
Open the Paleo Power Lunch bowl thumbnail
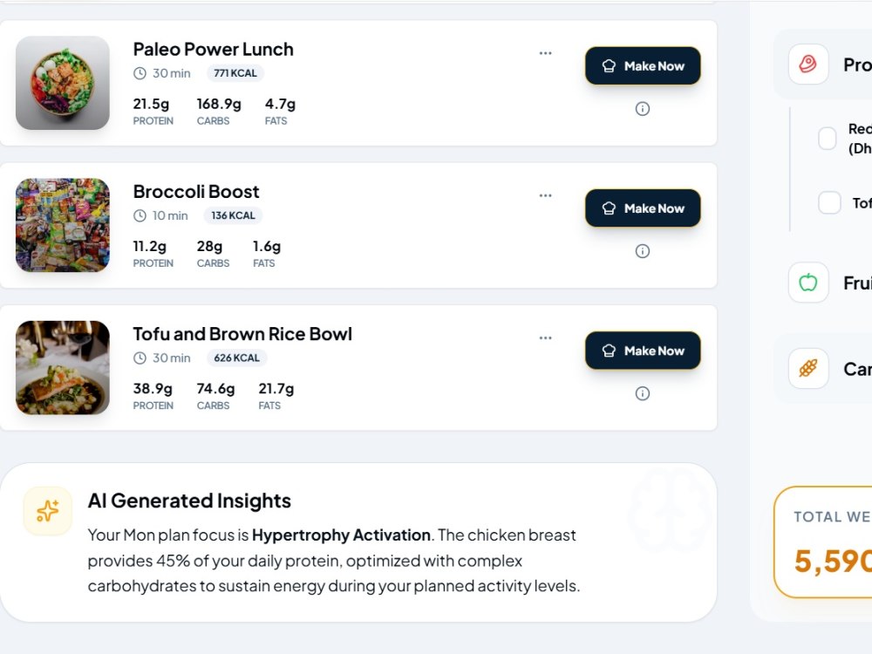click(63, 84)
